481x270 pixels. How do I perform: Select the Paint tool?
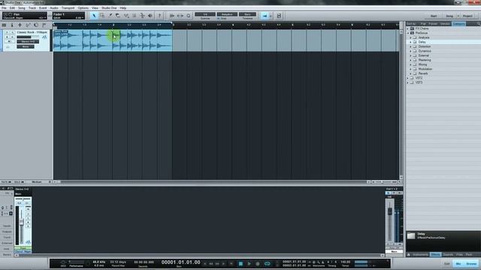pos(126,16)
